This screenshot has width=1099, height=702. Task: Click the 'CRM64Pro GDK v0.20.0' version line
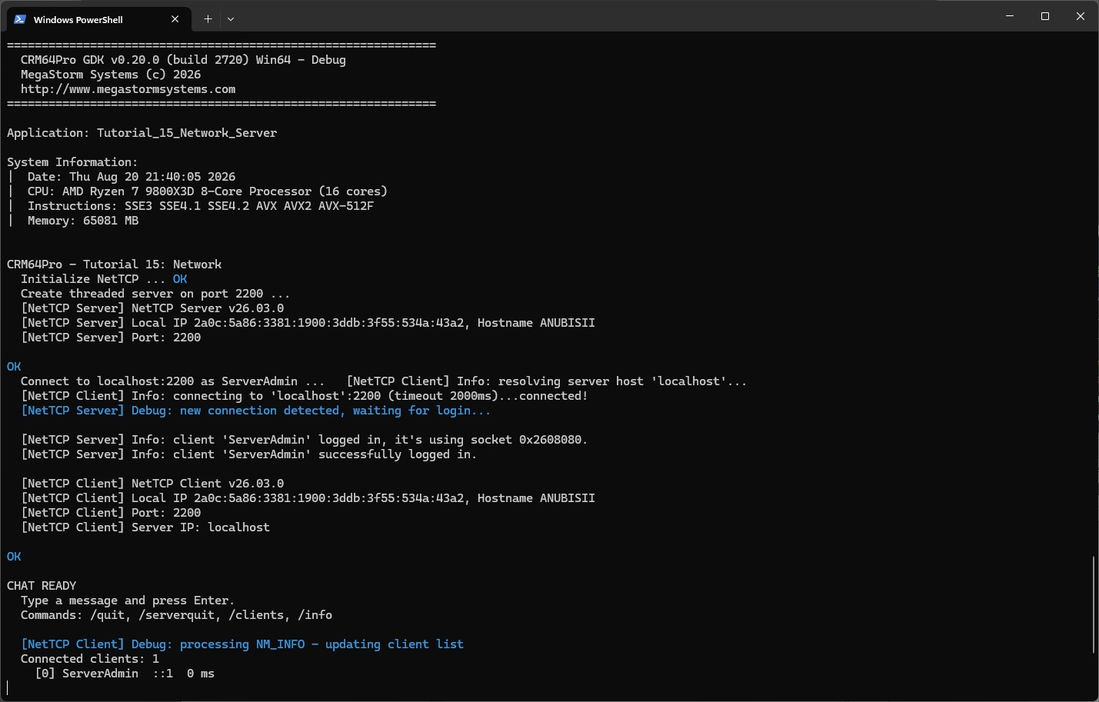[183, 60]
